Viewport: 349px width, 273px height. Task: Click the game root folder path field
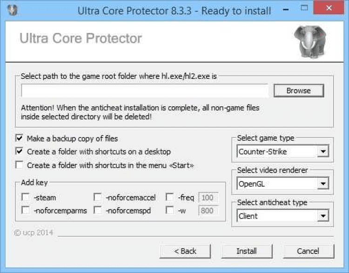145,91
